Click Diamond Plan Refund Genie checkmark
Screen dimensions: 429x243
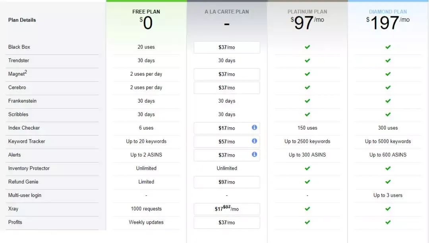[388, 182]
